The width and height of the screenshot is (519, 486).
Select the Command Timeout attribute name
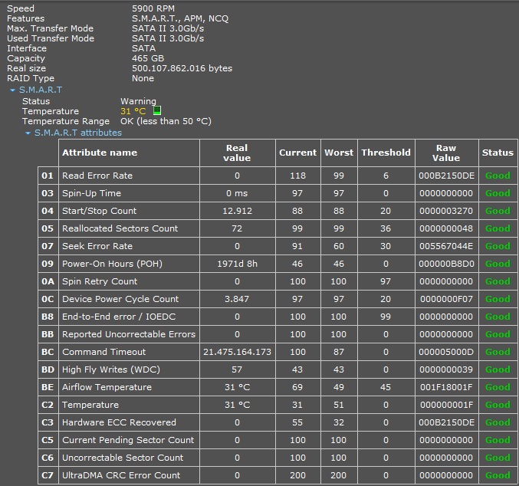pos(104,352)
